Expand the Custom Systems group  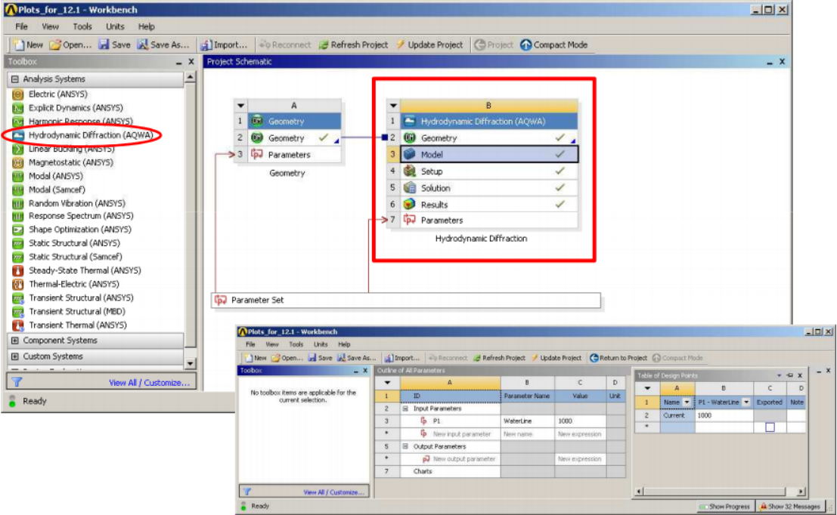15,356
